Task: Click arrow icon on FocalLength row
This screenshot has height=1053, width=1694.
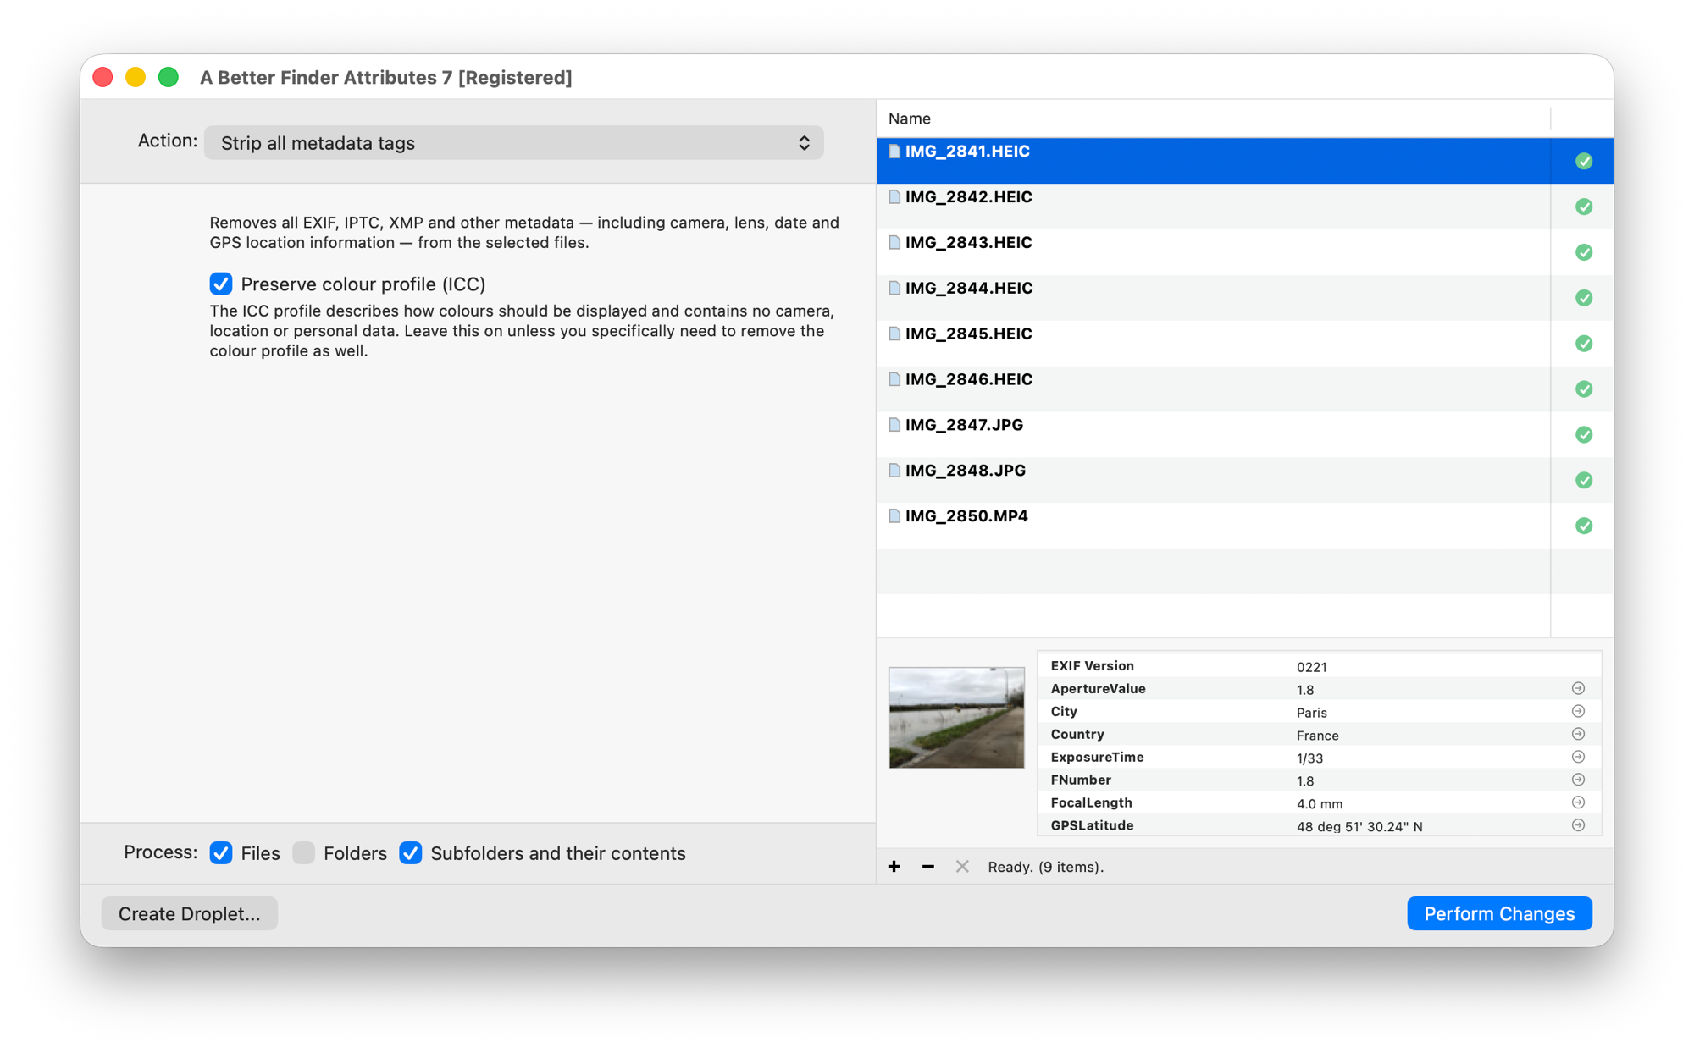Action: tap(1578, 803)
